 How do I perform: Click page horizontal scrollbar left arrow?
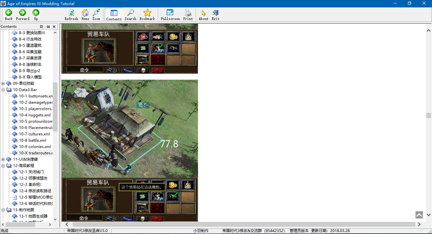click(67, 225)
